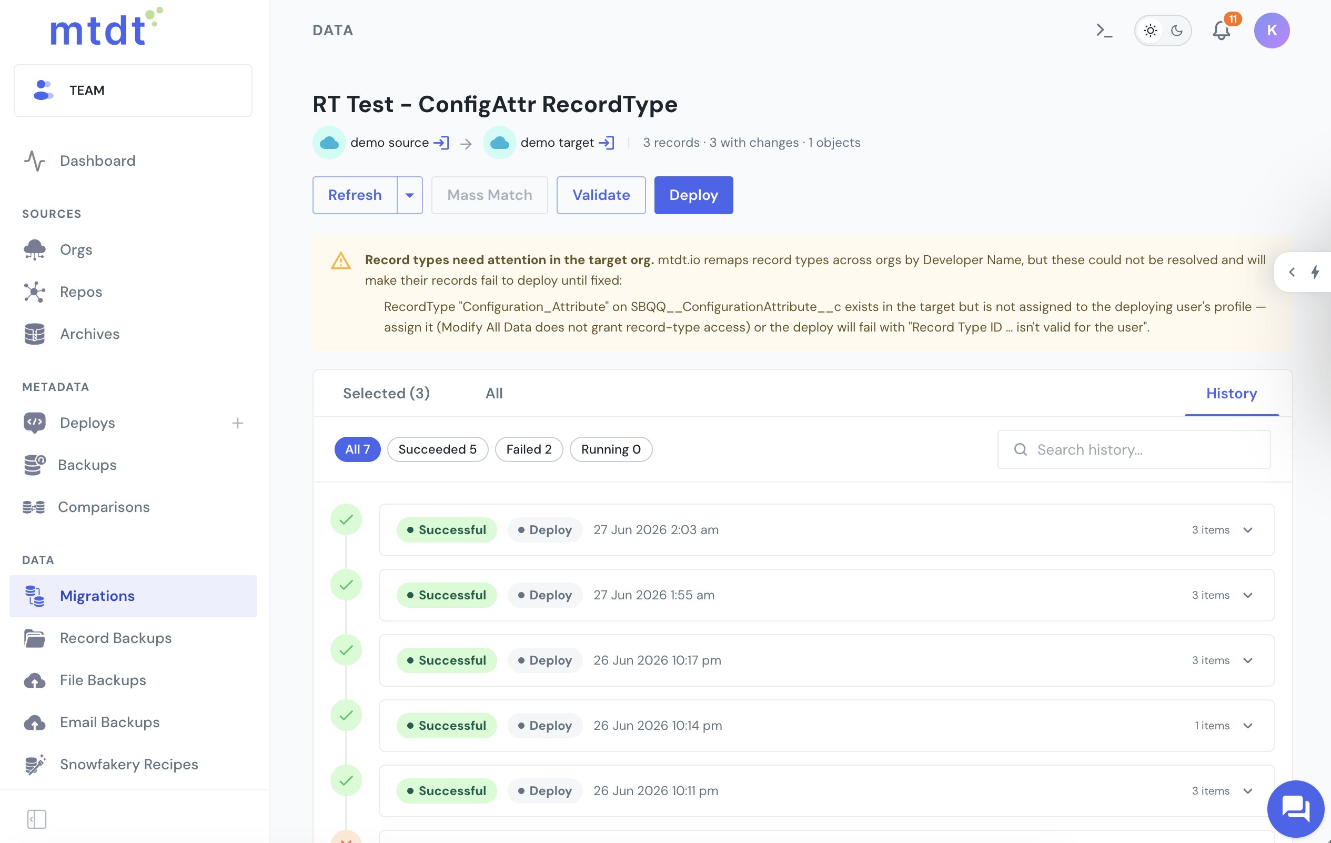
Task: Filter history by Failed 2
Action: pos(529,449)
